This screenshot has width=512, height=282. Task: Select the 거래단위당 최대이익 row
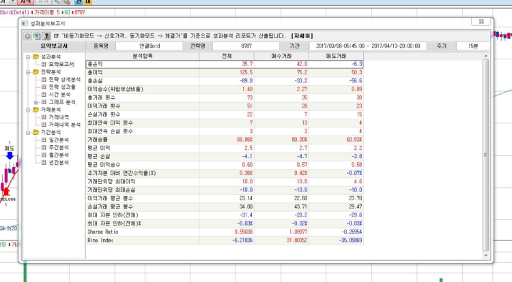click(225, 181)
